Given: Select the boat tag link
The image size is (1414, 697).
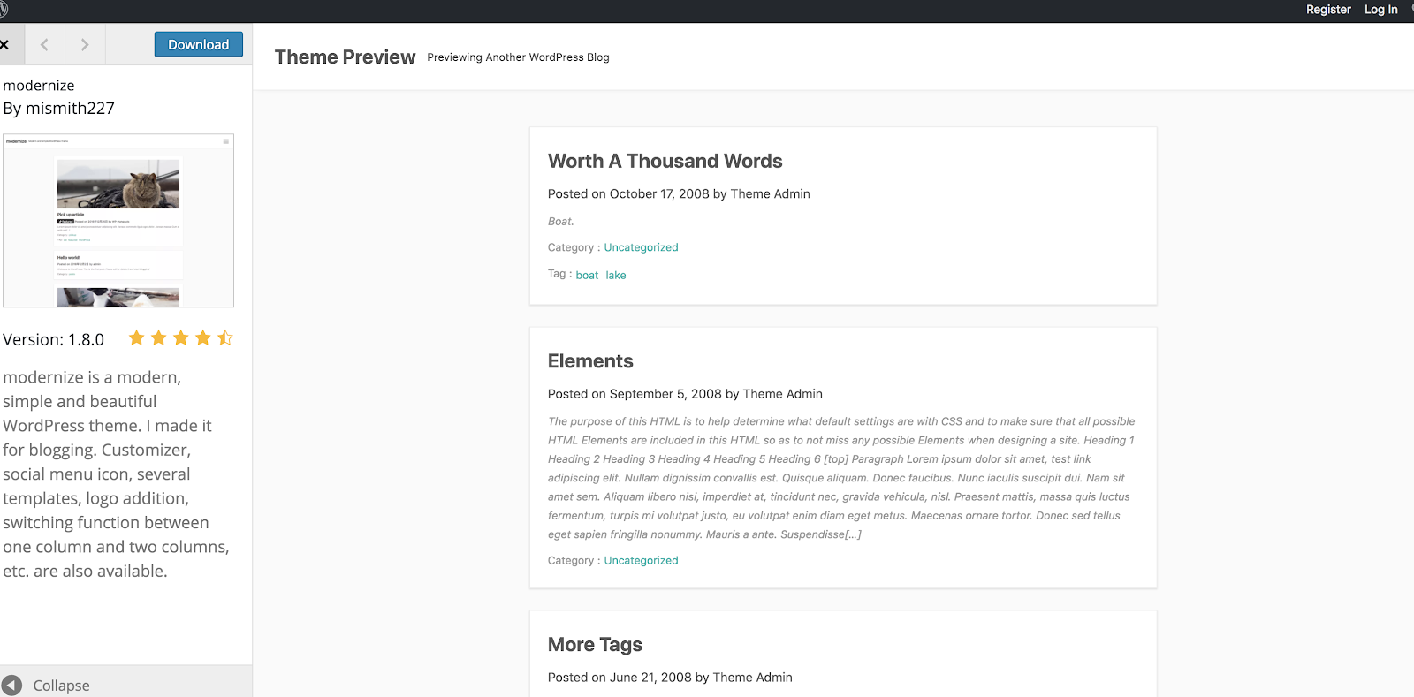Looking at the screenshot, I should pyautogui.click(x=587, y=276).
